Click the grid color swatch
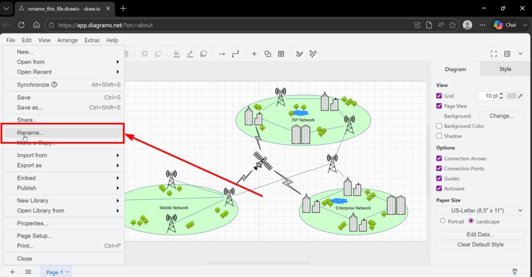The width and height of the screenshot is (532, 277). 512,96
